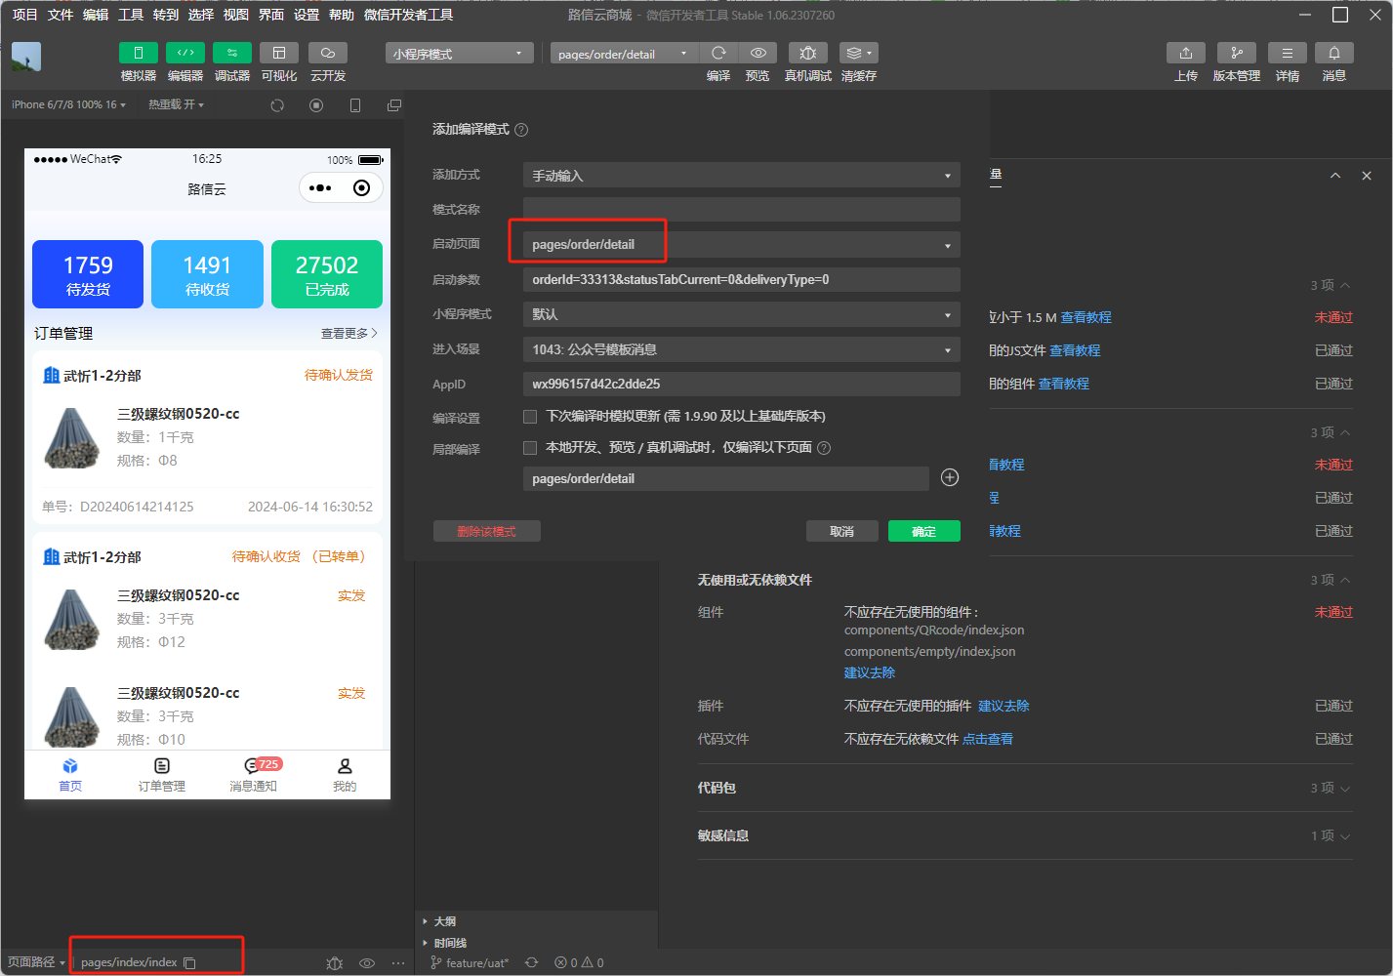Click the help icon beside 添加编译模式
This screenshot has width=1393, height=976.
pos(521,130)
